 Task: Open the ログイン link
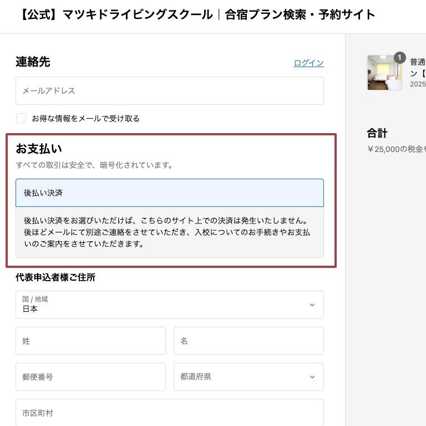tap(308, 63)
